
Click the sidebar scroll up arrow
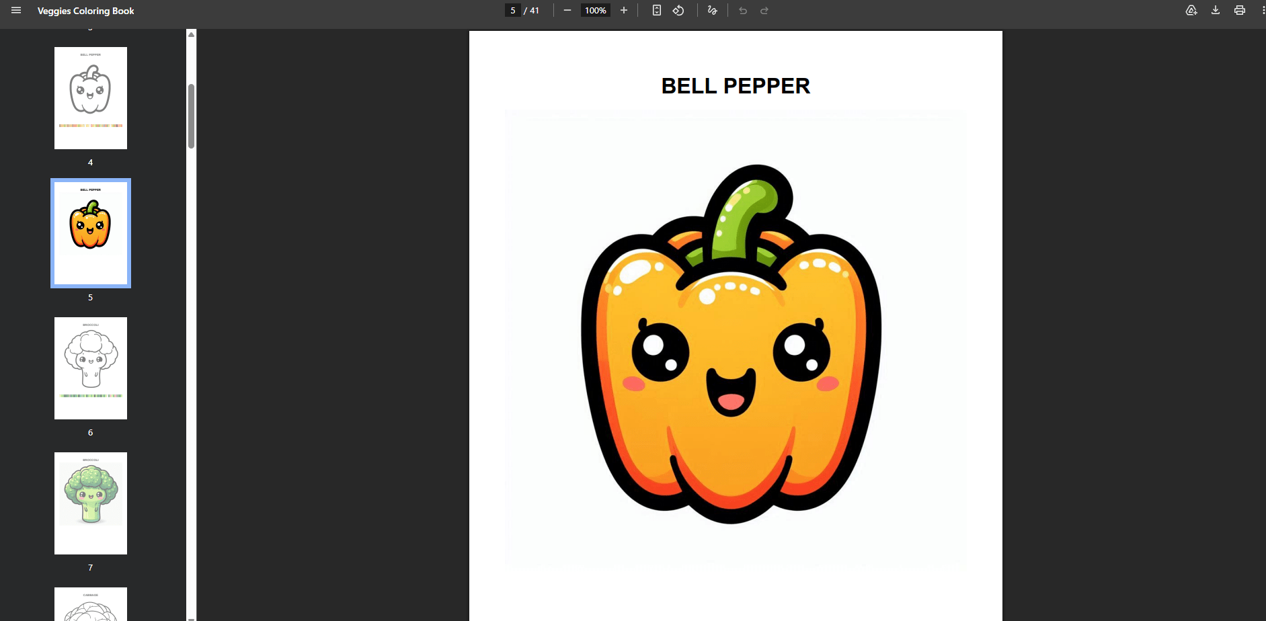192,34
